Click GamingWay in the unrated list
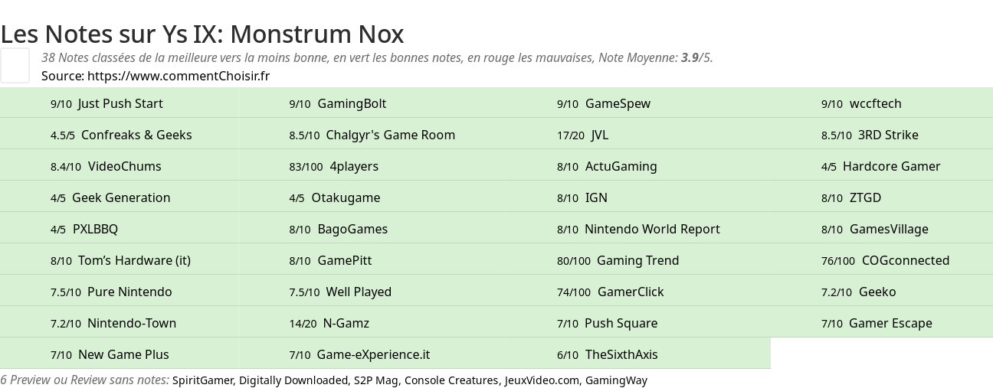 click(616, 380)
